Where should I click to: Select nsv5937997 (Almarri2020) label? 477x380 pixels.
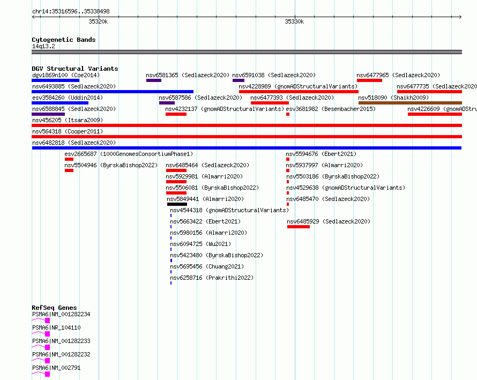(x=324, y=165)
